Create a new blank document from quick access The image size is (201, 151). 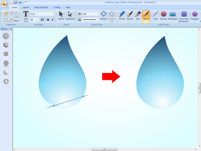(x=12, y=2)
